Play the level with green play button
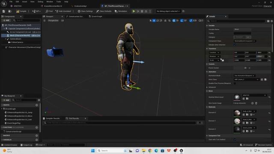 click(134, 11)
